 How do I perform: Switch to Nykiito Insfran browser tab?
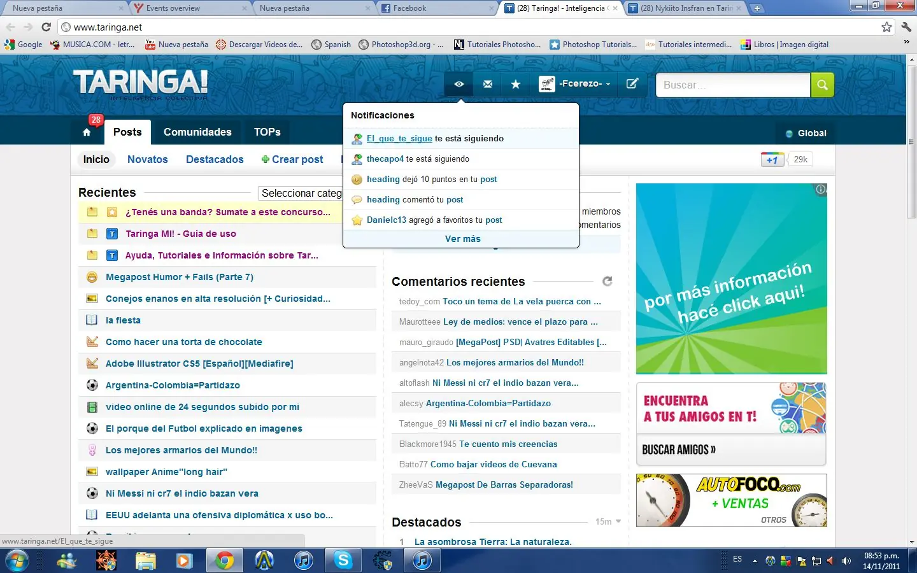[x=685, y=8]
